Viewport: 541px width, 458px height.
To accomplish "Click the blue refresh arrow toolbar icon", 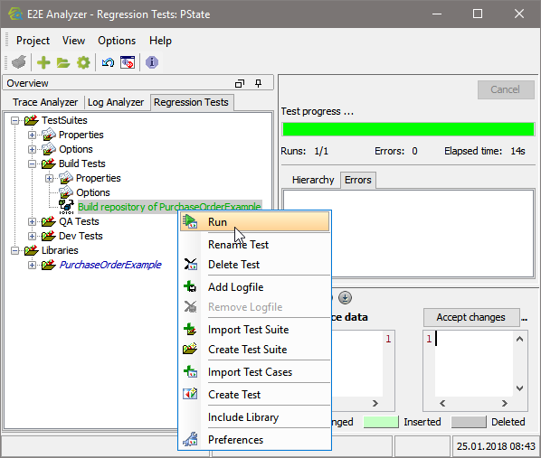I will [108, 62].
